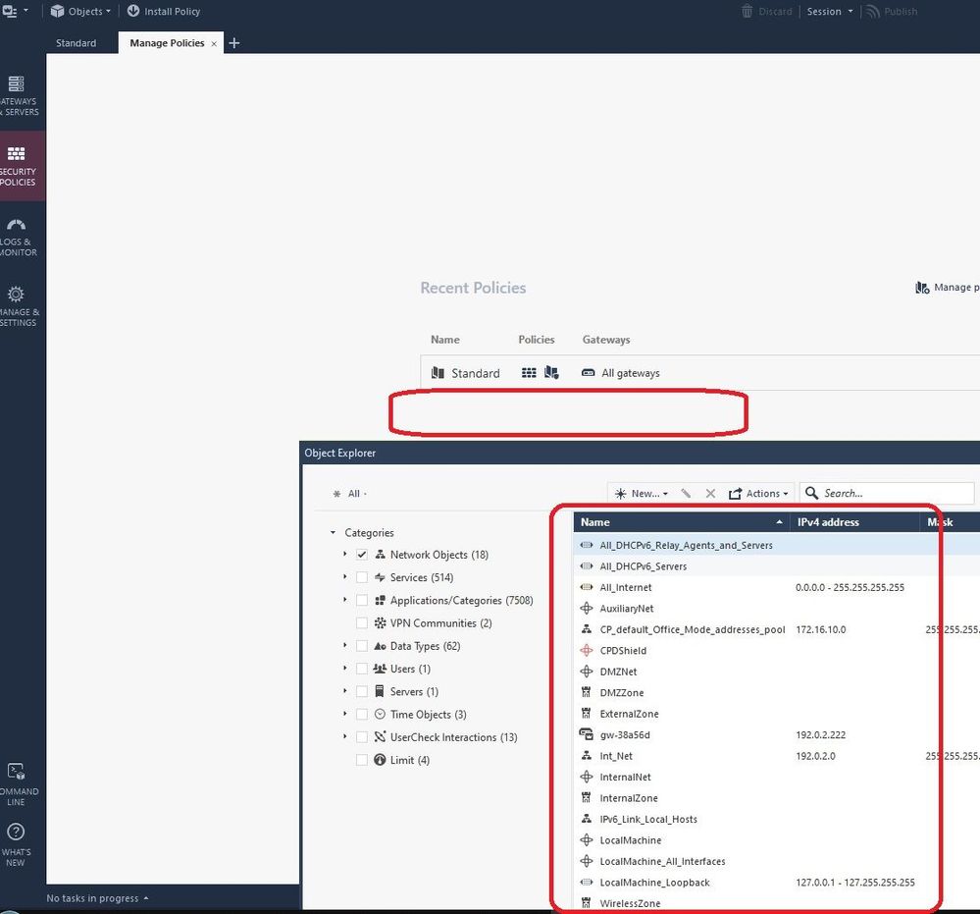
Task: Select the LocalMachine_Loopback row
Action: click(776, 883)
